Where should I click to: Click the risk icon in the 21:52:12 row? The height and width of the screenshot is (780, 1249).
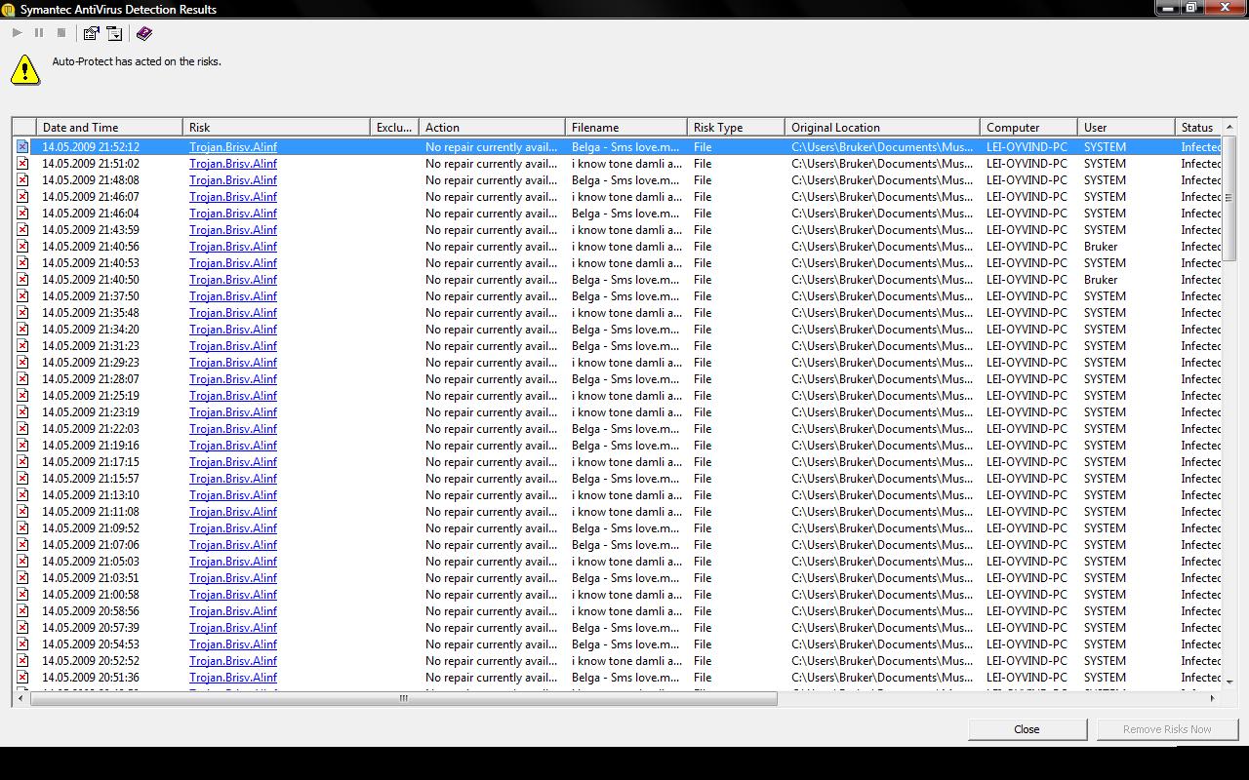tap(22, 147)
